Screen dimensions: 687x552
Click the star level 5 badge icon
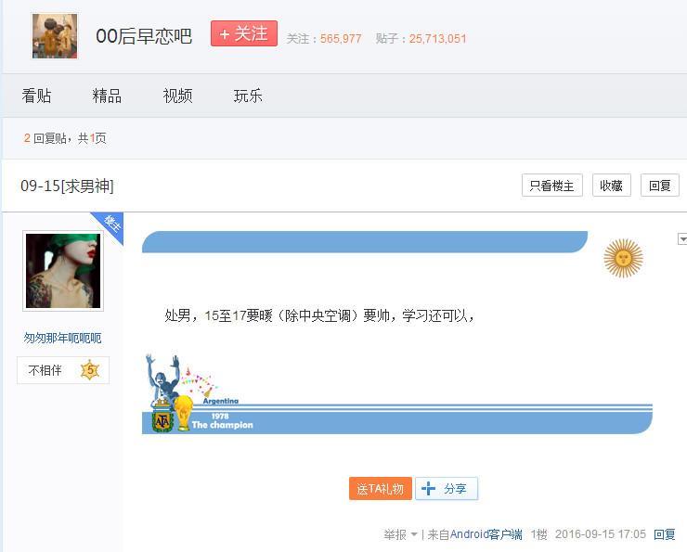tap(89, 370)
